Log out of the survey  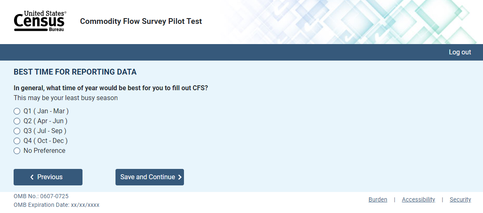click(460, 52)
